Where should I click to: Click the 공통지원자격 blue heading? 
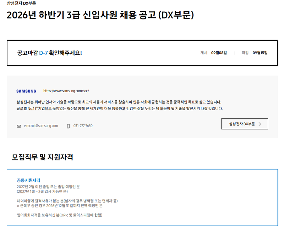28,180
